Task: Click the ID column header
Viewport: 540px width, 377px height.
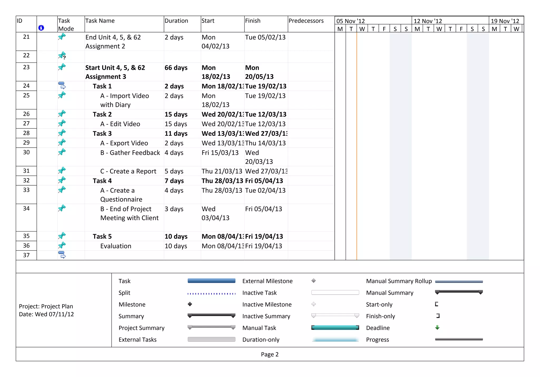Action: pos(26,24)
